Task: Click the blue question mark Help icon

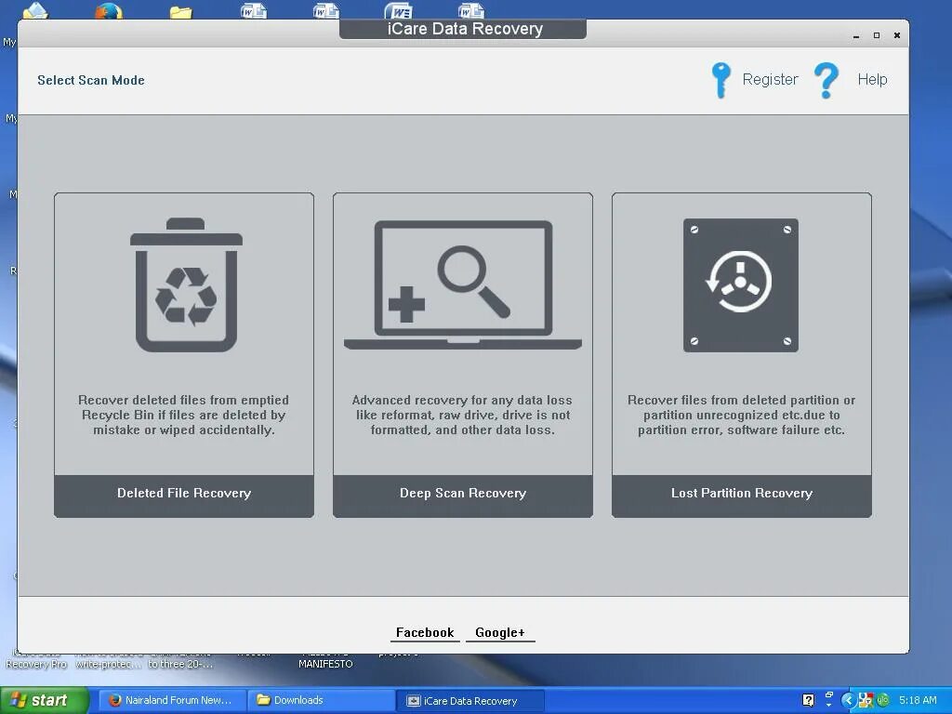Action: point(826,80)
